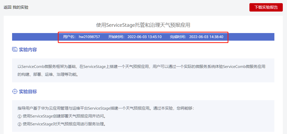The height and width of the screenshot is (134, 287).
Task: Select the title 使用ServiceStage托管和治理天气预报应用
Action: click(143, 25)
